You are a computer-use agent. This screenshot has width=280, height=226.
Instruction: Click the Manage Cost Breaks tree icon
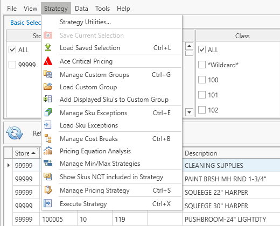[x=48, y=138]
